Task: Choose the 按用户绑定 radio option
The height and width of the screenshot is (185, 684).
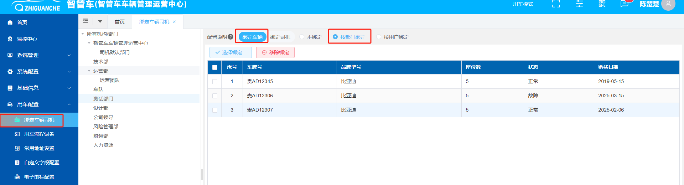Action: (379, 37)
